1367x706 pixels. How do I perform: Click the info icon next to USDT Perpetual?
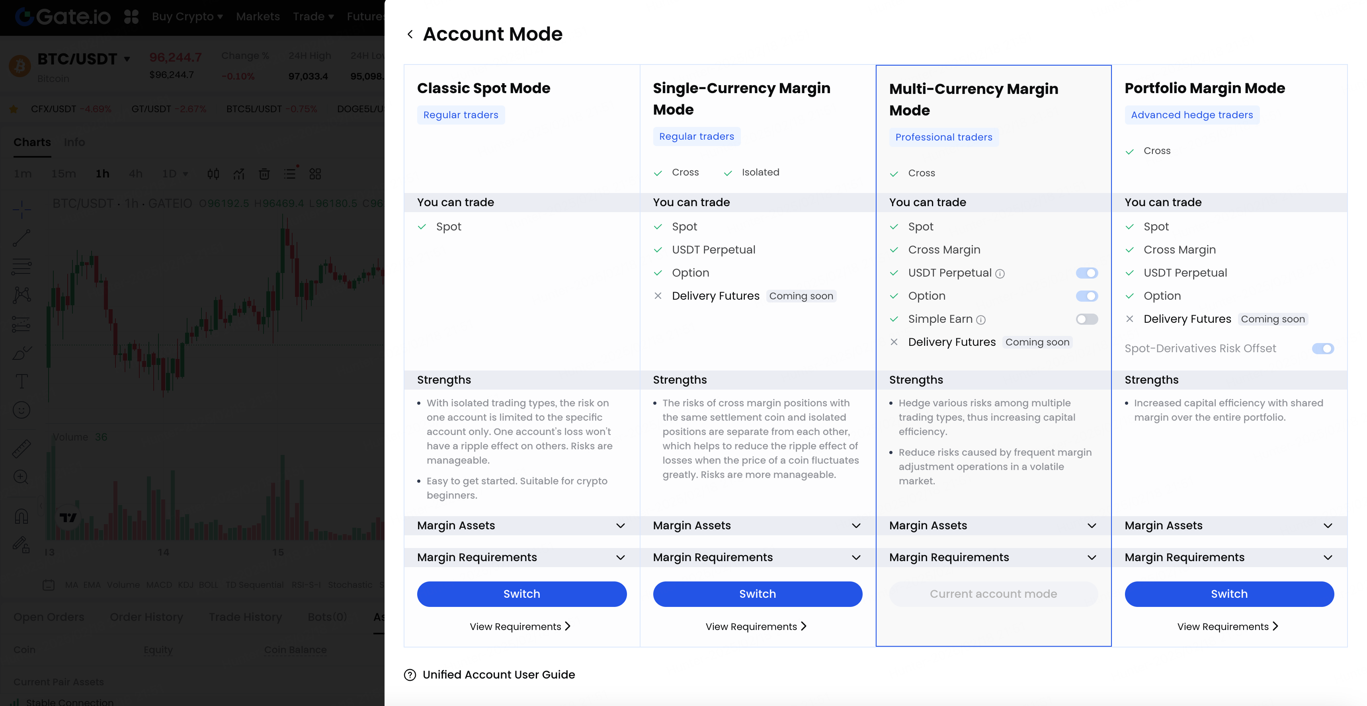click(1000, 274)
